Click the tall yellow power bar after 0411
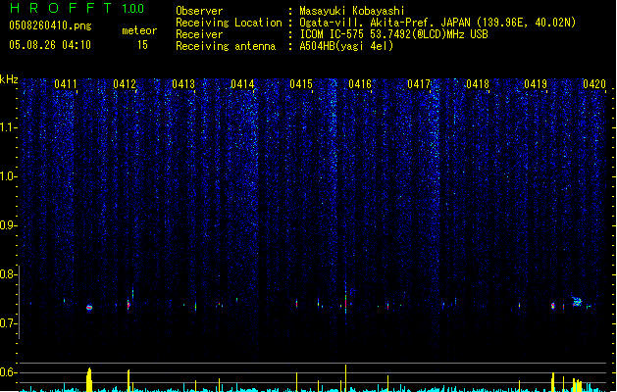The image size is (617, 392). pos(89,380)
